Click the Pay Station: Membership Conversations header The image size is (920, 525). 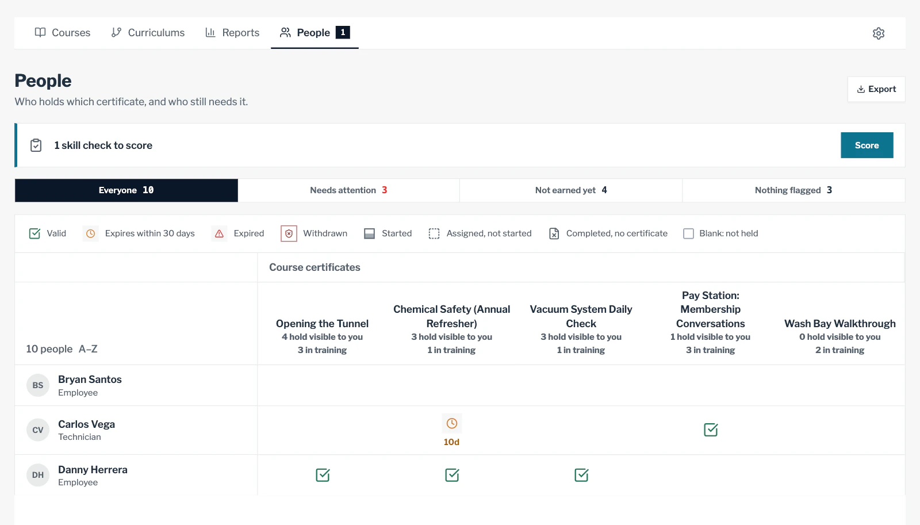pyautogui.click(x=710, y=309)
